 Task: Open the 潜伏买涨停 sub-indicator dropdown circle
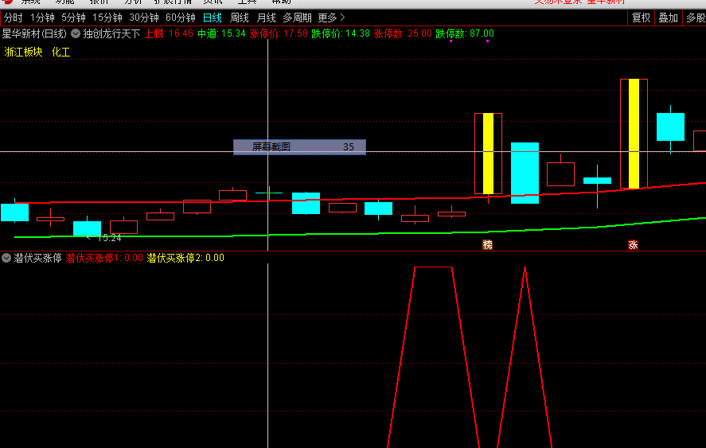(x=6, y=258)
